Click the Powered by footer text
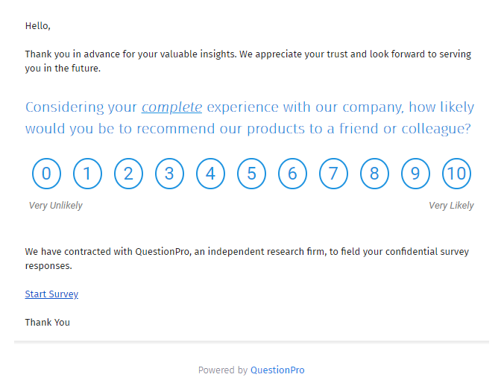The height and width of the screenshot is (386, 504). pyautogui.click(x=223, y=370)
